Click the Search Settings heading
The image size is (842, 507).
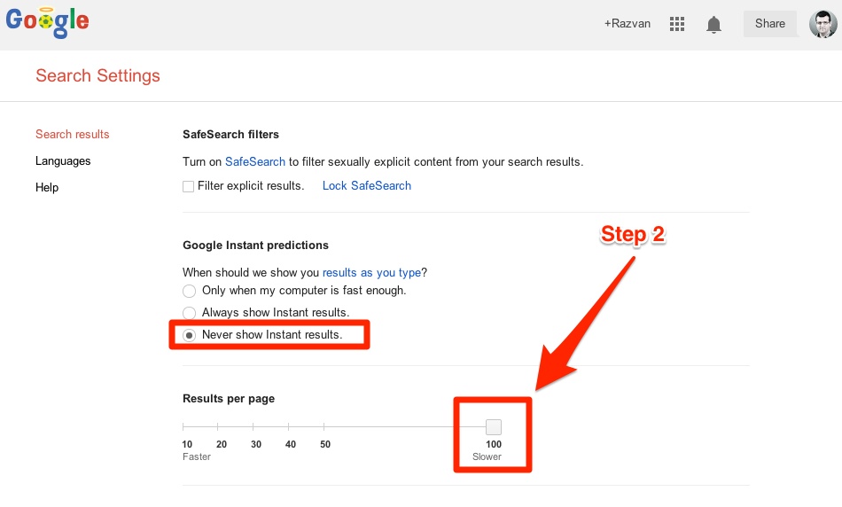click(97, 75)
